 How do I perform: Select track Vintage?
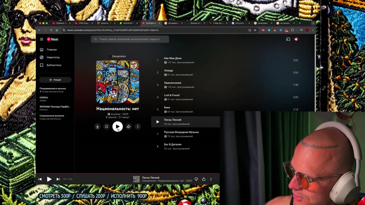tap(169, 71)
